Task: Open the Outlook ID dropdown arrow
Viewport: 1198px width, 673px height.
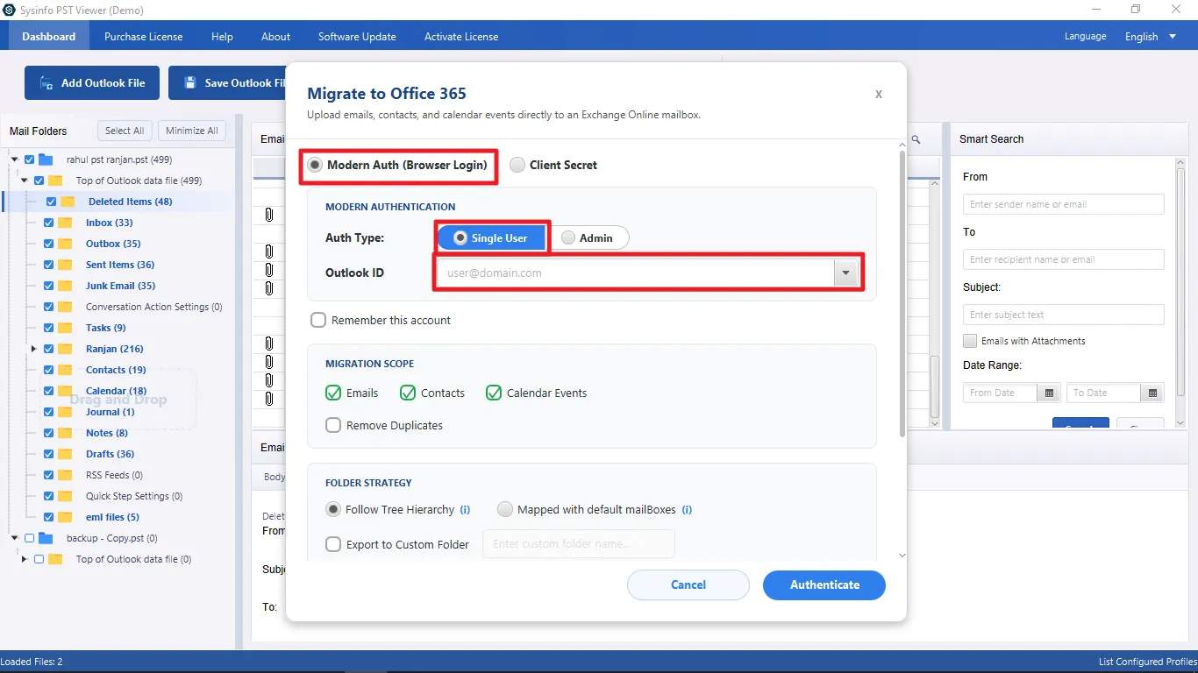Action: coord(845,273)
